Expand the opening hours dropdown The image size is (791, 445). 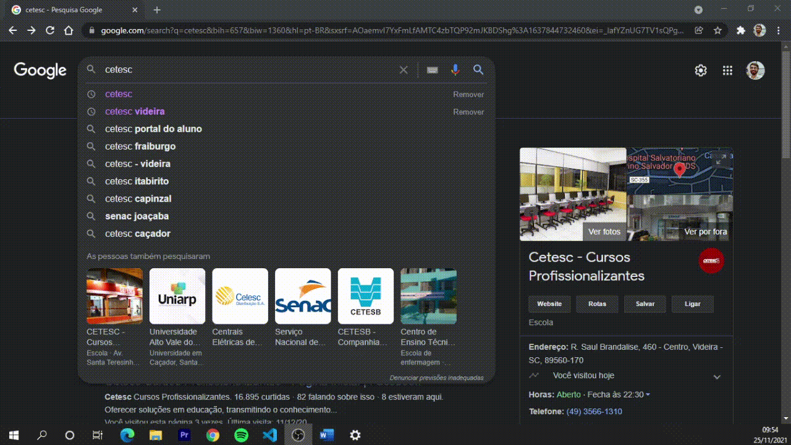click(x=648, y=395)
